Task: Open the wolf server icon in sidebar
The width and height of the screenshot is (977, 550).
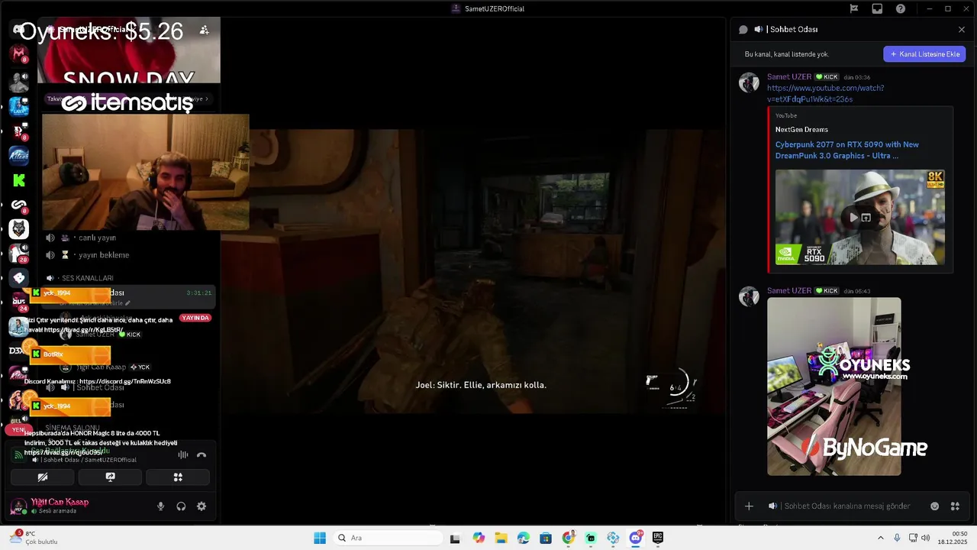Action: 19,228
